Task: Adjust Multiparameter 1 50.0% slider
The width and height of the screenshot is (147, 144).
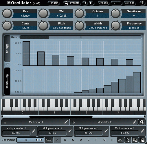Action: click(16, 133)
